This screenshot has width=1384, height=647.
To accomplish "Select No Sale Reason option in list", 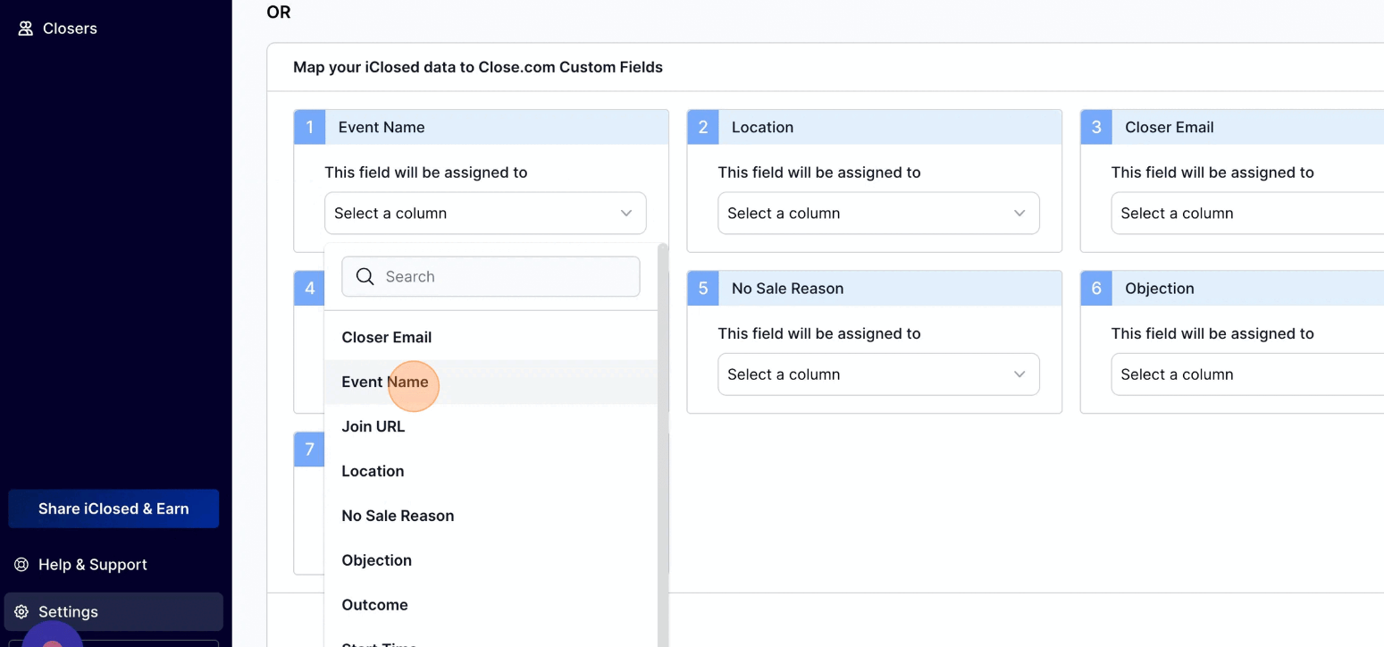I will coord(398,517).
